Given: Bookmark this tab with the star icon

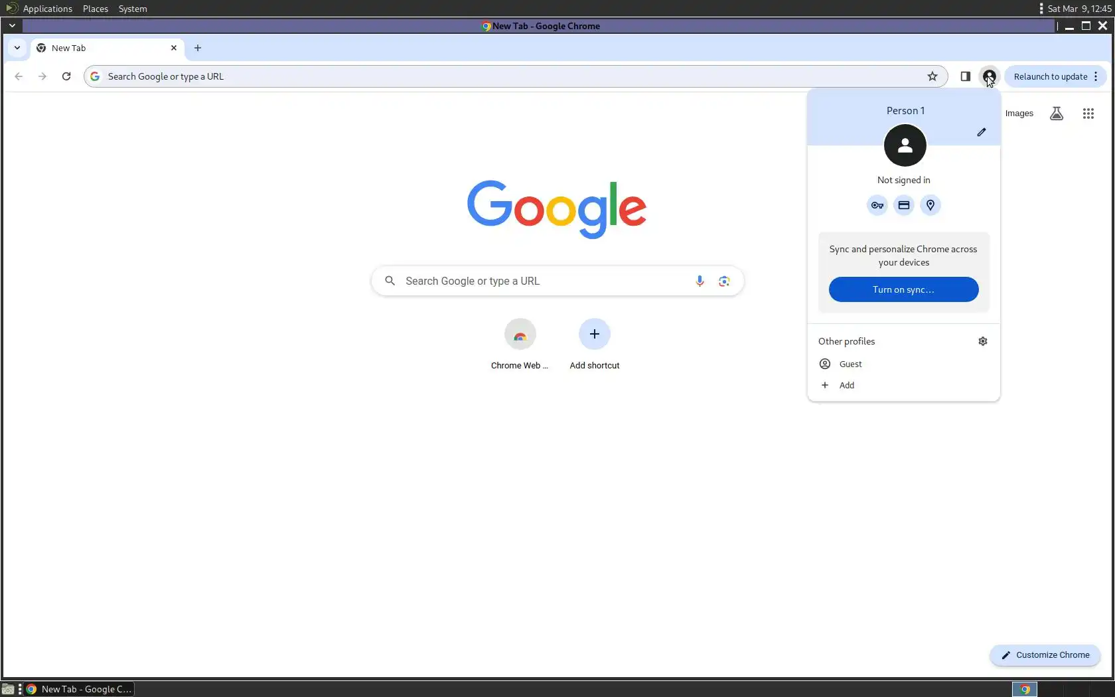Looking at the screenshot, I should (932, 76).
